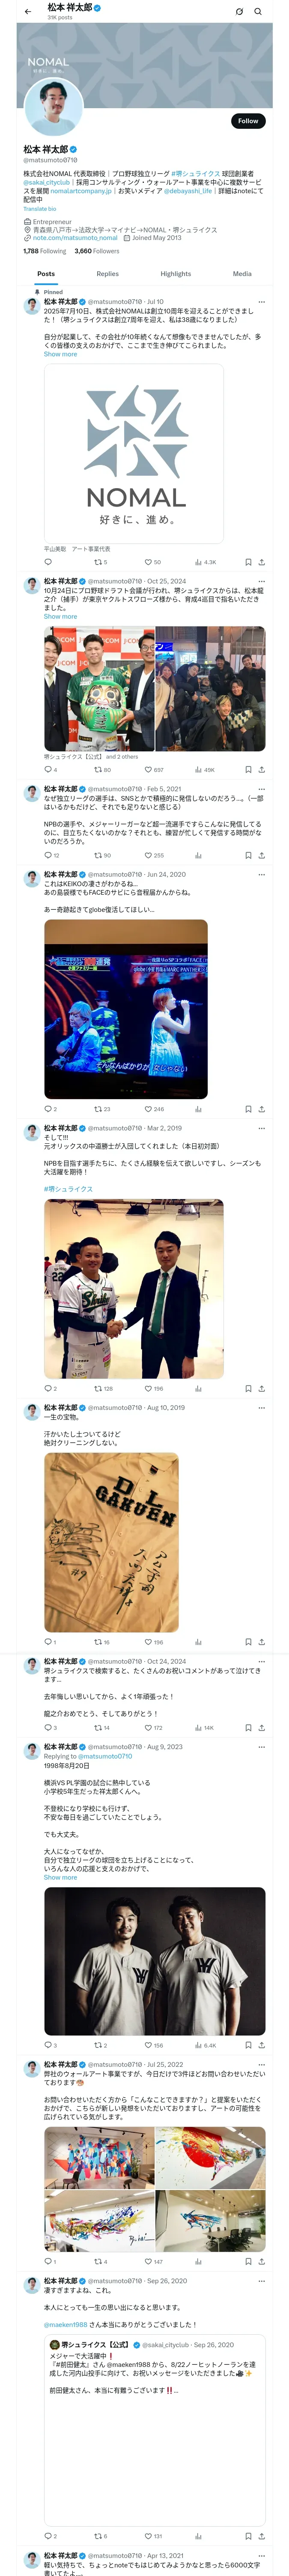Like the pinned NOMAL anniversary post
This screenshot has height=2576, width=289.
click(152, 562)
